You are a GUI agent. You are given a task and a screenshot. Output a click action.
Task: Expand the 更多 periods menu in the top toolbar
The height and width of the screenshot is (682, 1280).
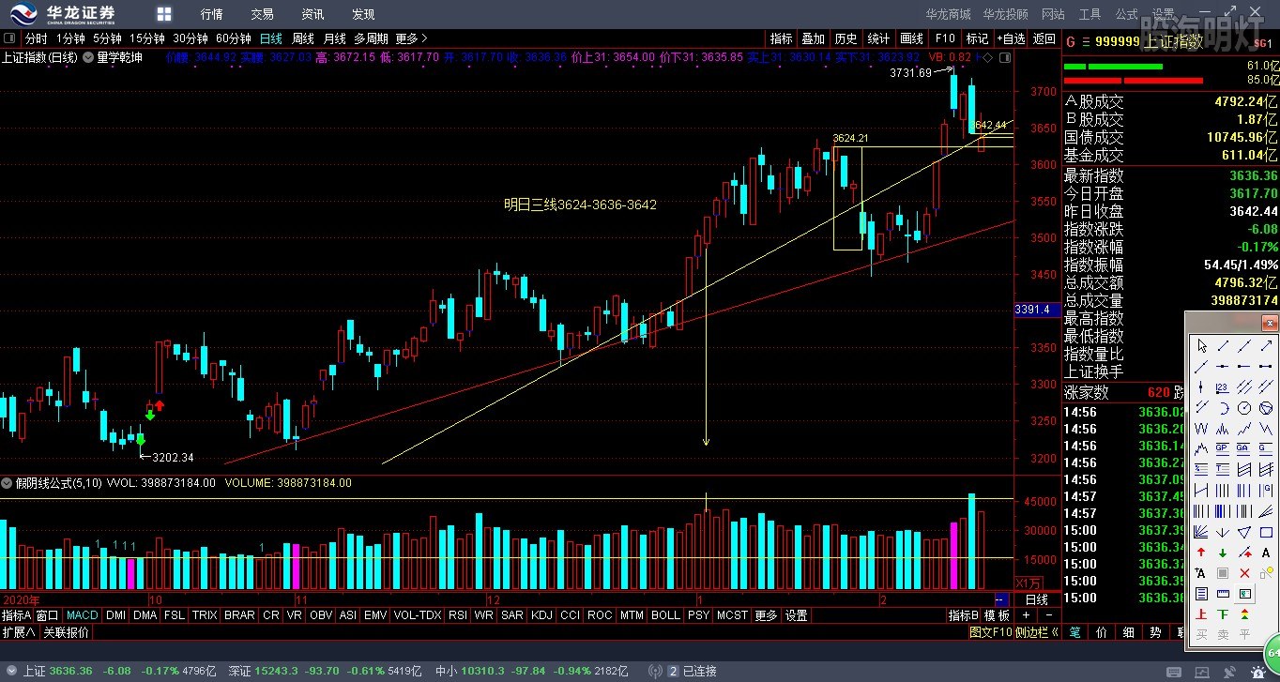[411, 38]
